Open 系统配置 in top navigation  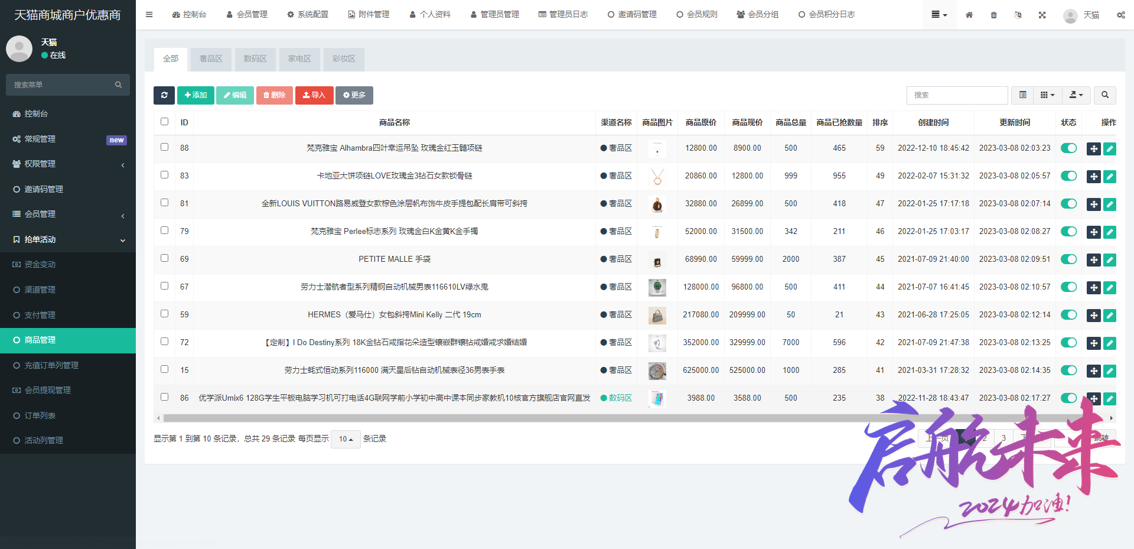[x=308, y=15]
